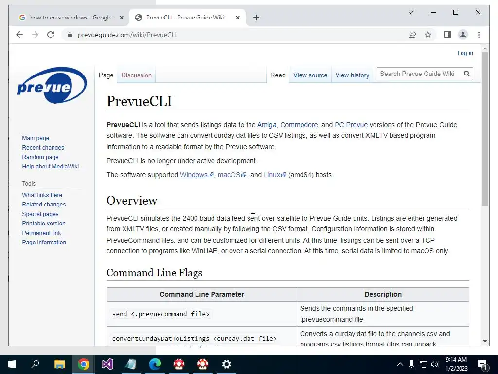Follow the Commodore link

299,125
